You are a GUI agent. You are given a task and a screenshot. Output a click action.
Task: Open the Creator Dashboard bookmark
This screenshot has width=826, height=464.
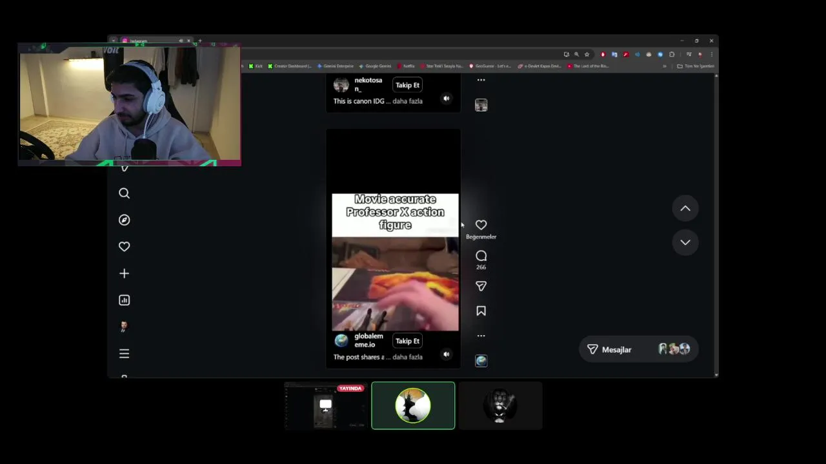coord(290,66)
